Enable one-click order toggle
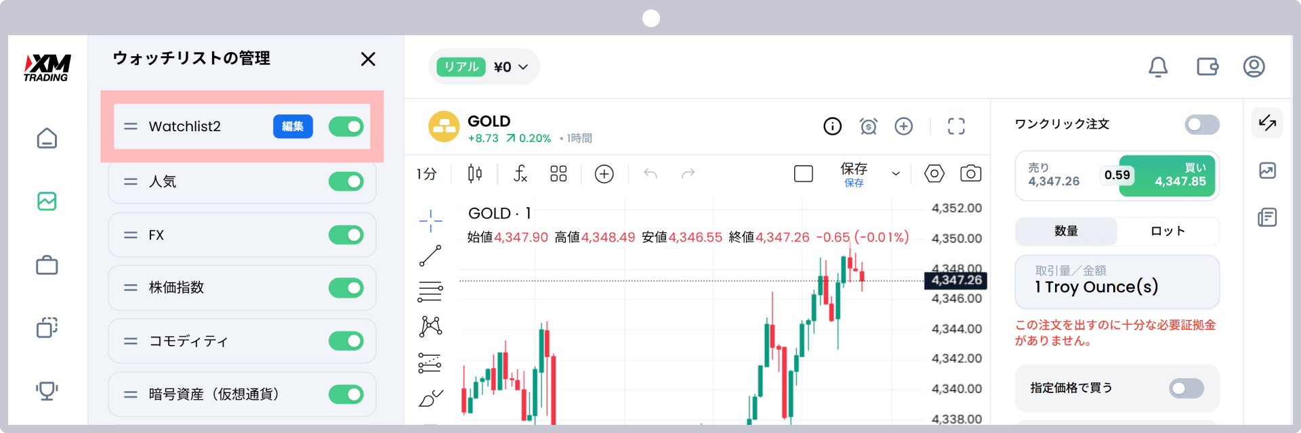 click(x=1202, y=124)
